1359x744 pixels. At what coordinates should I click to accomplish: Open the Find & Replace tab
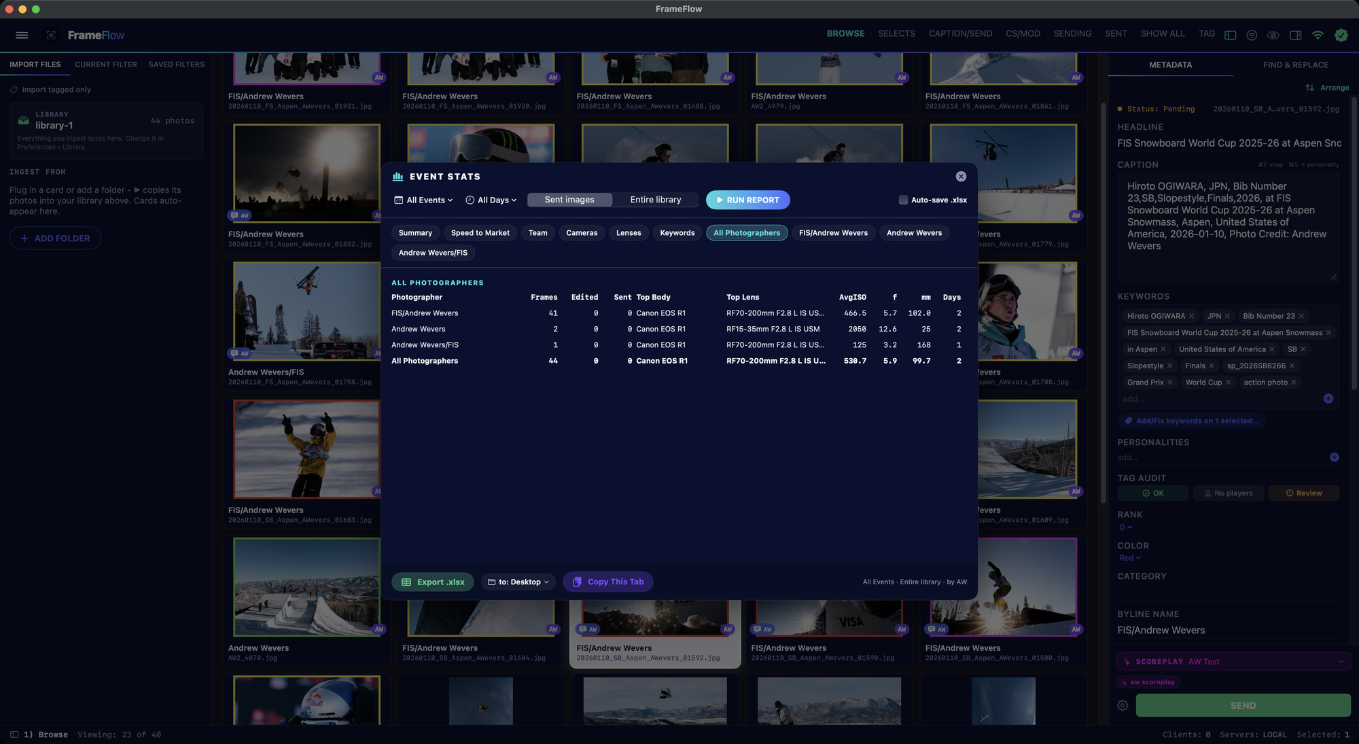point(1296,65)
